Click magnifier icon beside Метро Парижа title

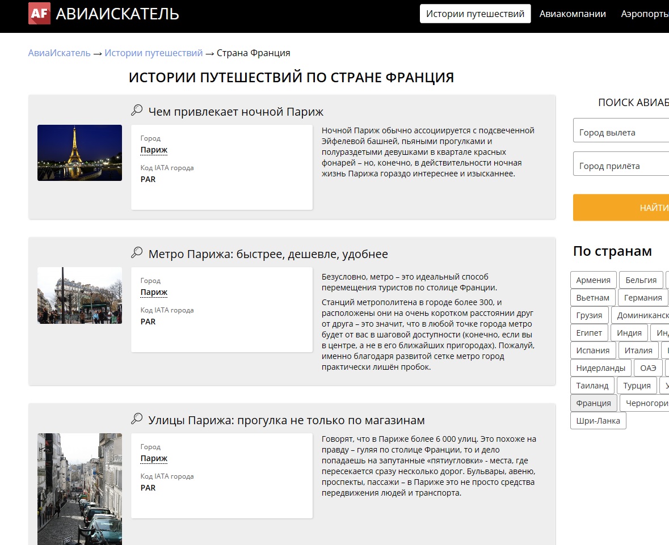coord(137,252)
